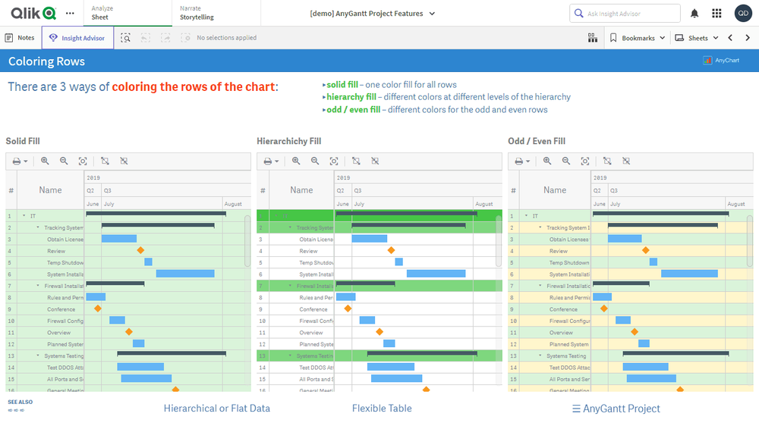Open the smart search selections tool
Viewport: 759px width, 426px height.
pyautogui.click(x=126, y=38)
